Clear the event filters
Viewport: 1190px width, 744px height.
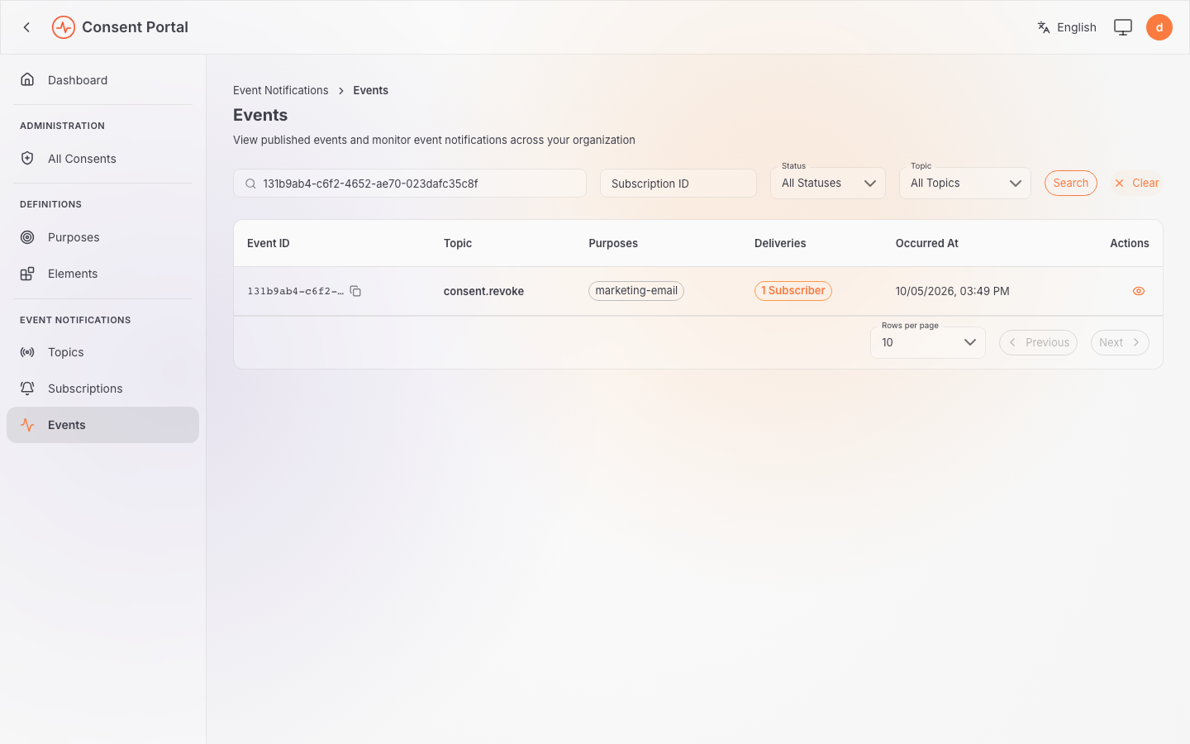(1137, 183)
